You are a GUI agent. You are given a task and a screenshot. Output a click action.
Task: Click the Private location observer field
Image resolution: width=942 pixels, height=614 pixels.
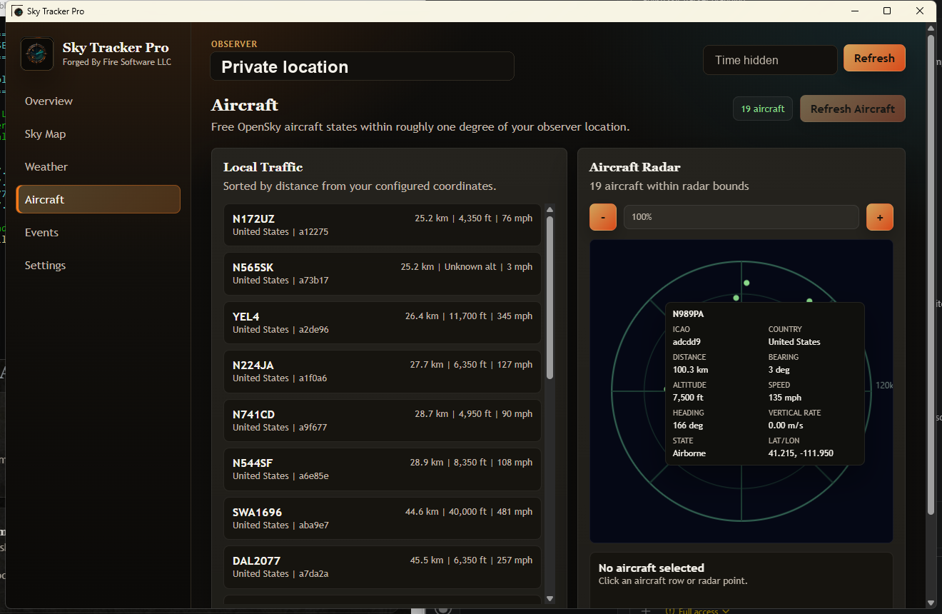point(362,66)
